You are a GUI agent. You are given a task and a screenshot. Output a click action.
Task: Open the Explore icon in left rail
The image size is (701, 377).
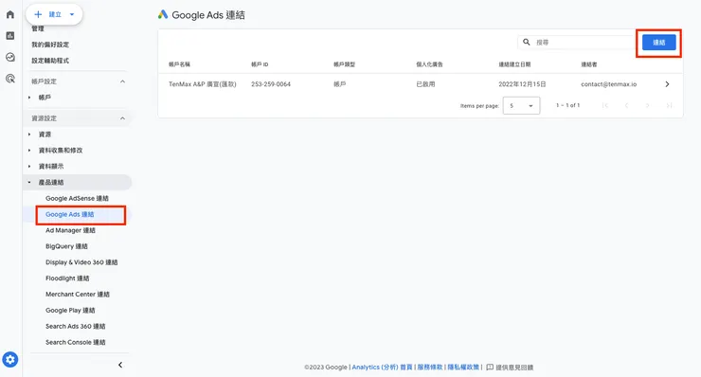(10, 57)
